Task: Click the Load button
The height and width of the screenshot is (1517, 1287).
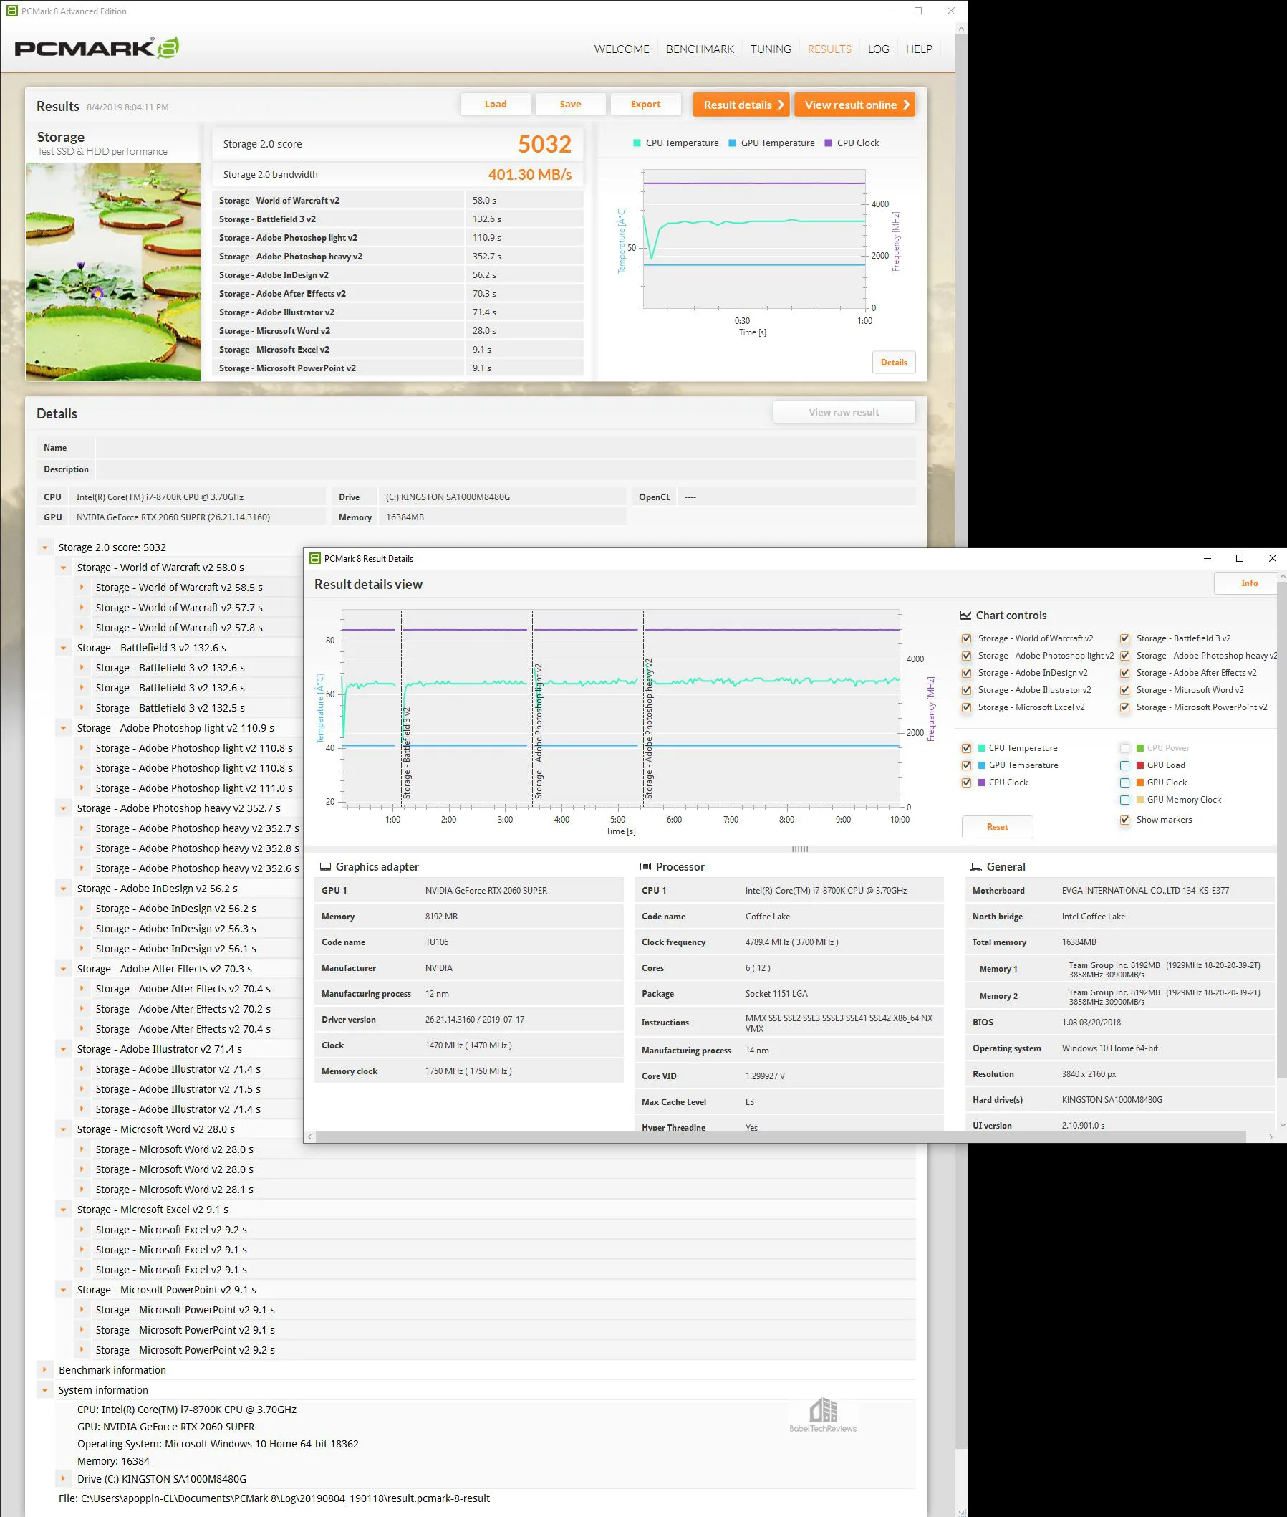Action: (x=496, y=105)
